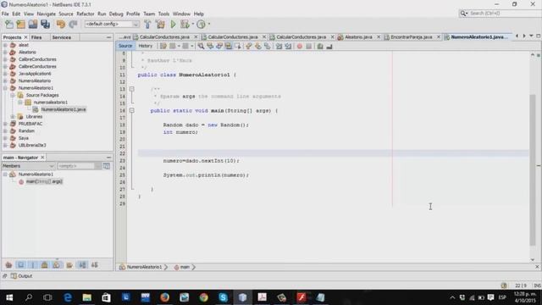
Task: Click the Build Project hammer icon
Action: coord(147,25)
